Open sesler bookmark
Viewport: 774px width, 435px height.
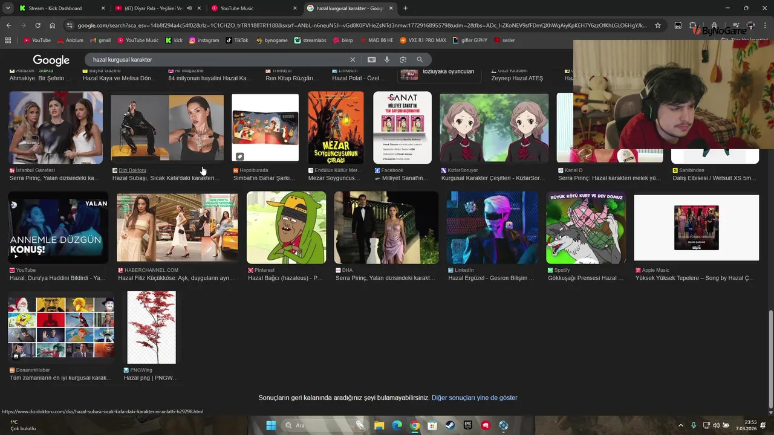pyautogui.click(x=504, y=40)
